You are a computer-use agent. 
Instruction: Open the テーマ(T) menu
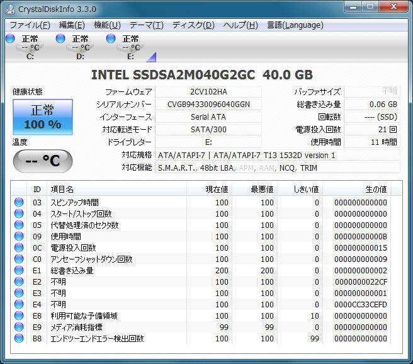tap(146, 25)
